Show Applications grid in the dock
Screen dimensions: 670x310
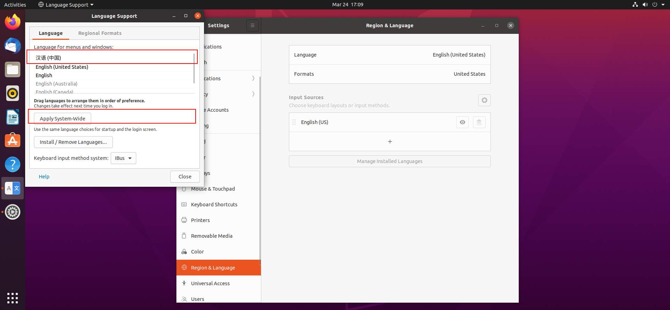coord(13,298)
